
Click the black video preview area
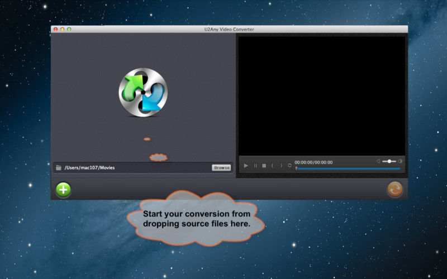pyautogui.click(x=322, y=96)
